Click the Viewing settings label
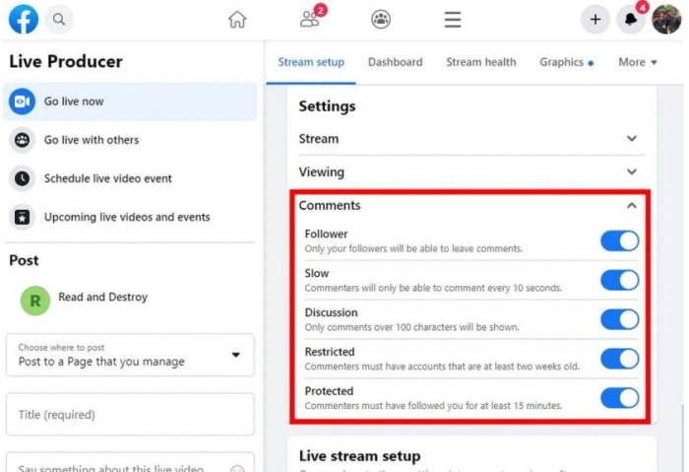Viewport: 689px width, 472px height. [321, 172]
